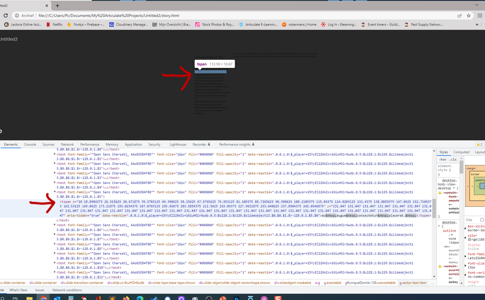Show more bookmarks with the chevron
Image resolution: width=485 pixels, height=300 pixels.
tap(477, 24)
